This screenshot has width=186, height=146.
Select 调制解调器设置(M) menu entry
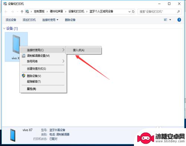click(x=43, y=56)
